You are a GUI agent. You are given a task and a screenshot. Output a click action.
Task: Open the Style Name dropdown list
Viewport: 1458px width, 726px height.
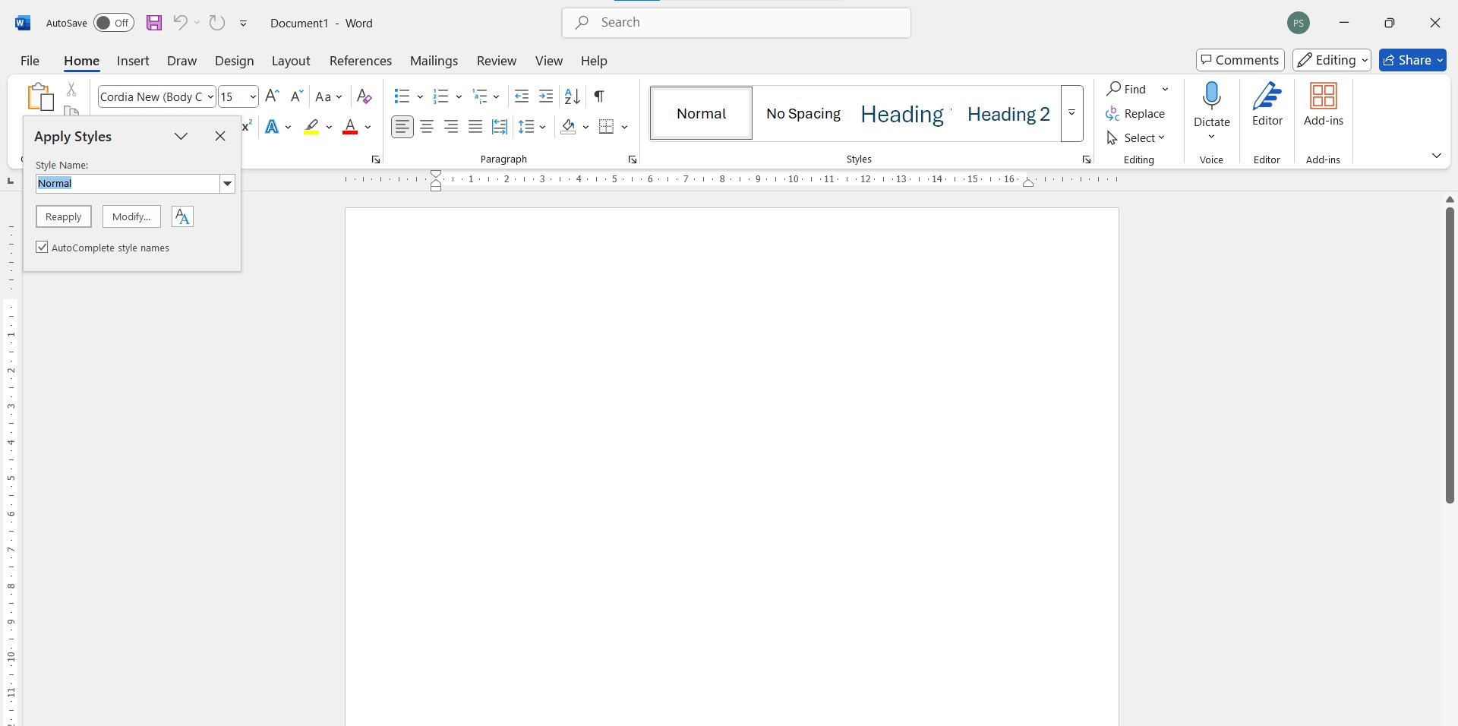click(227, 184)
